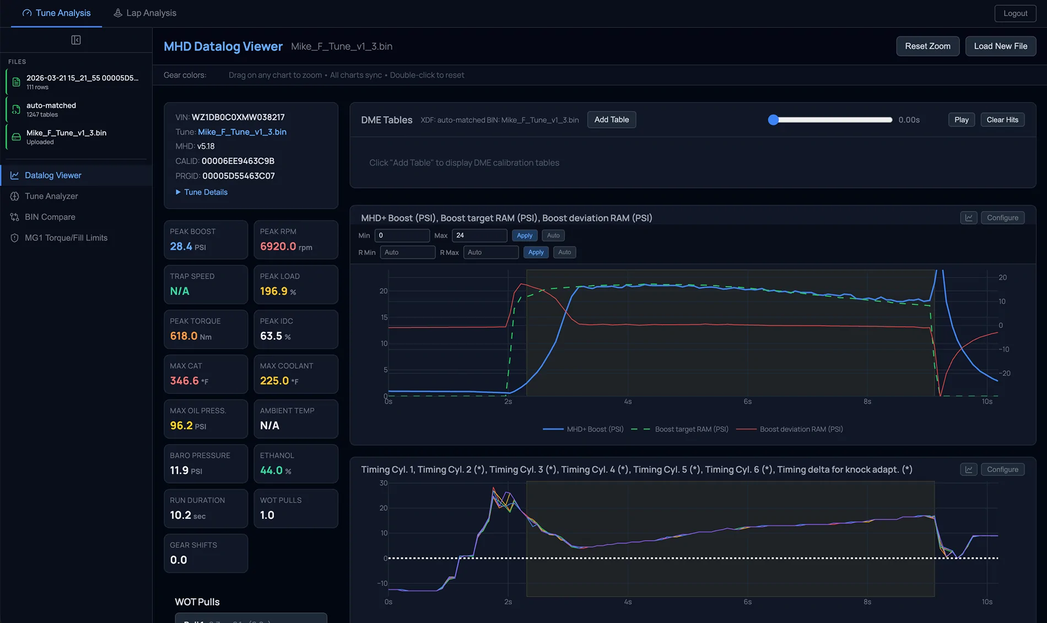Screen dimensions: 1047x623
Task: Click the file icon for the 2026-03-21 datalog
Action: point(16,82)
